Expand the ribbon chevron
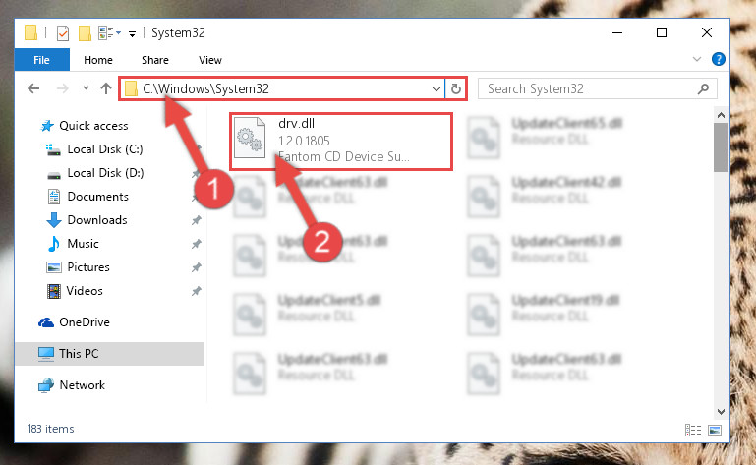This screenshot has height=465, width=756. [x=697, y=59]
